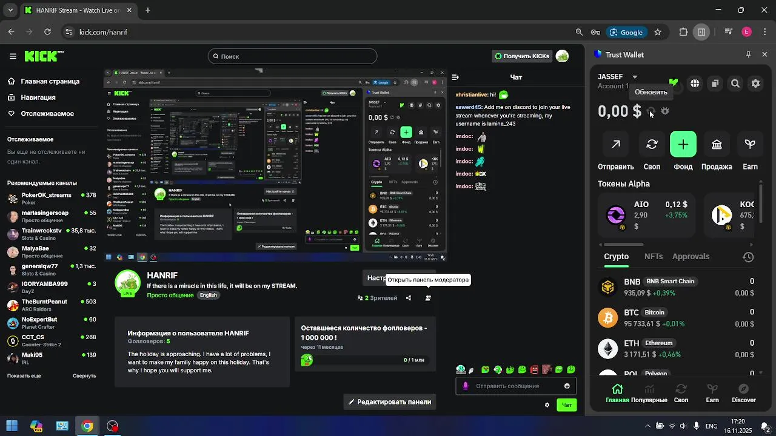
Task: Open chat settings gear icon
Action: tap(547, 405)
